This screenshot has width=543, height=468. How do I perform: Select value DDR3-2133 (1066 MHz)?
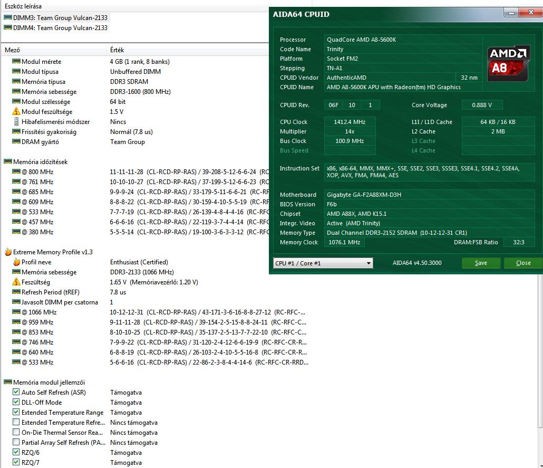[142, 272]
